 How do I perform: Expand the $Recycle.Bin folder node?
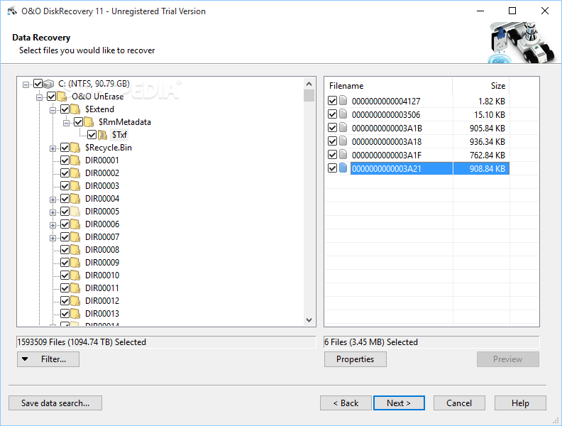pos(53,148)
